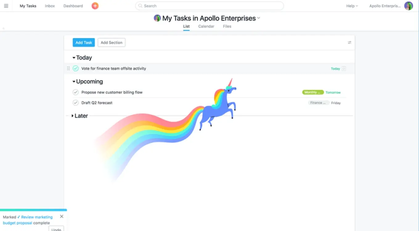The height and width of the screenshot is (231, 419).
Task: Click the orange quick add plus button
Action: pyautogui.click(x=95, y=6)
